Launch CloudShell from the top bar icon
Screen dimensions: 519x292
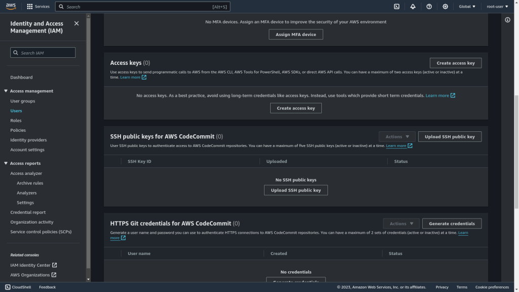pyautogui.click(x=396, y=7)
